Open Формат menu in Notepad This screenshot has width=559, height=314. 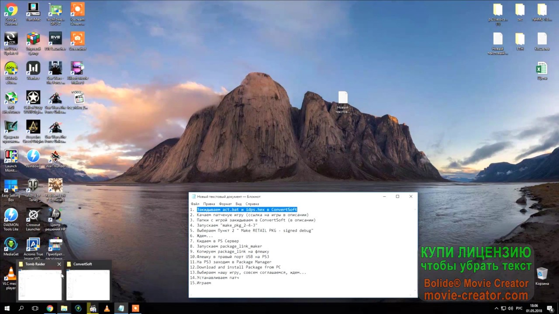(225, 204)
